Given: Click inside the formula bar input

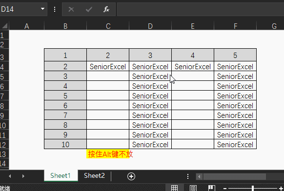Looking at the screenshot, I should coord(201,9).
